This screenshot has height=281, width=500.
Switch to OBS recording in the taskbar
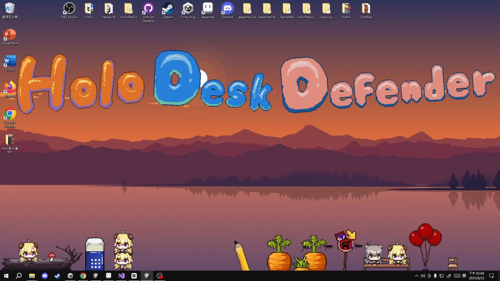[160, 276]
